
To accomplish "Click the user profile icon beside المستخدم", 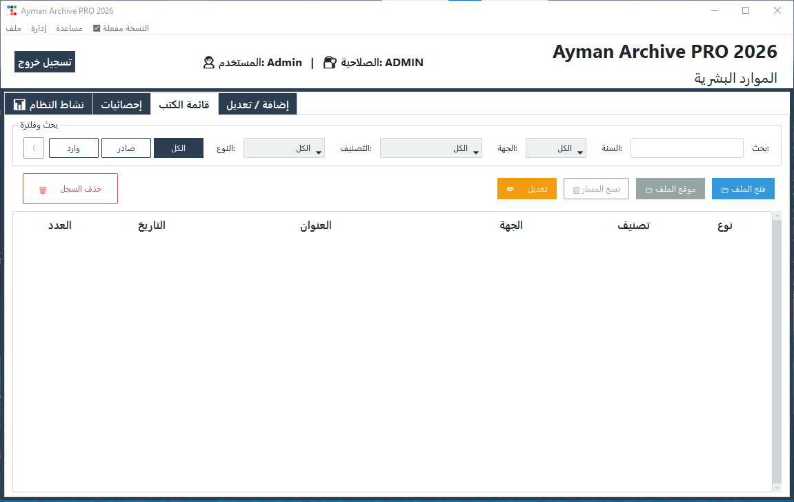I will tap(208, 63).
